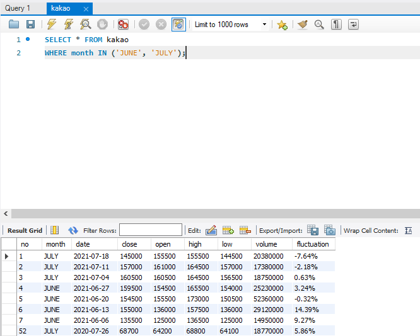The image size is (420, 336).
Task: Save snippet with star icon
Action: (282, 25)
